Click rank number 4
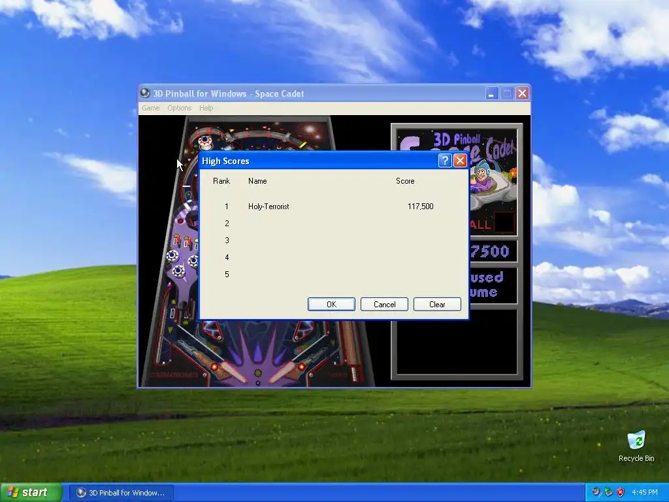This screenshot has width=669, height=502. (227, 258)
